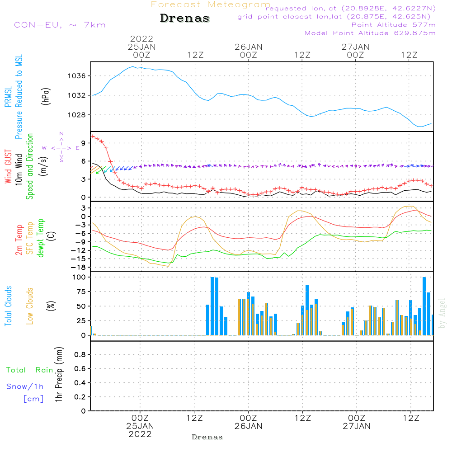Select the 'requested lon,lat (20.8928E, 42.6227N)' line

[x=351, y=9]
